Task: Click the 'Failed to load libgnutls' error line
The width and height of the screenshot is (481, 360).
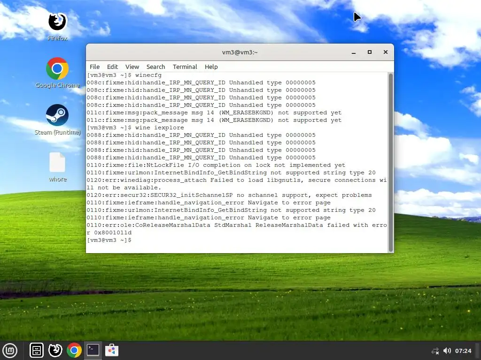Action: 237,184
